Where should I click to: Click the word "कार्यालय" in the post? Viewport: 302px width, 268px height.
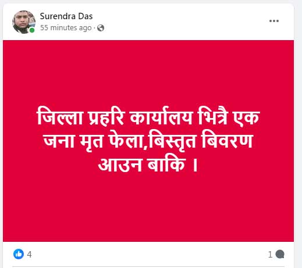click(161, 117)
